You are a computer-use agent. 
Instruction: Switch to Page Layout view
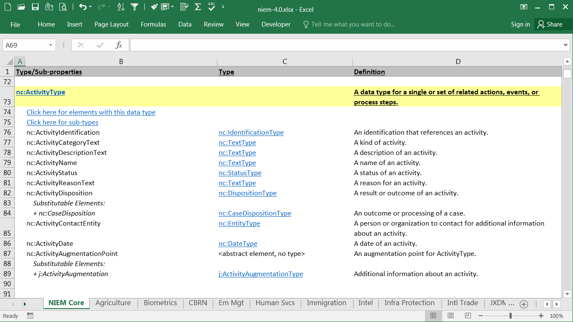(x=450, y=316)
